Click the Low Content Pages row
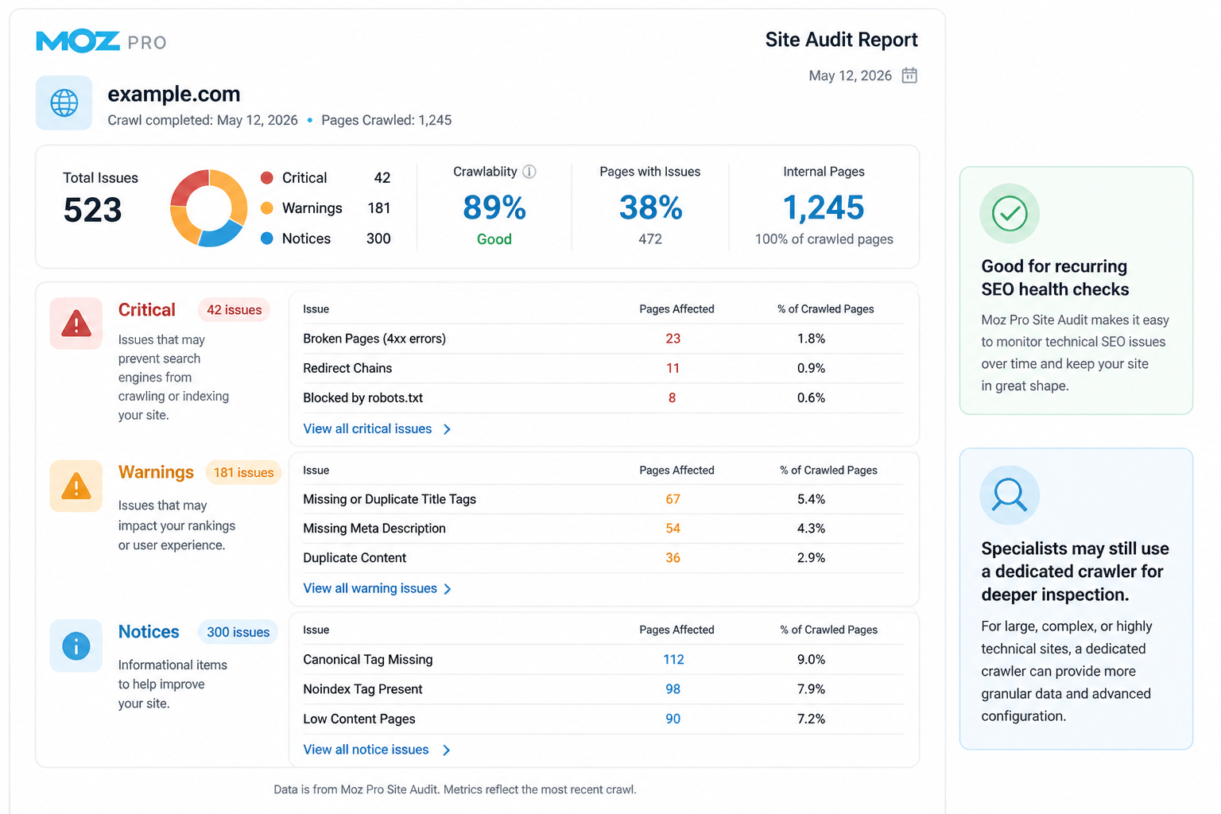Viewport: 1221px width, 814px height. [603, 719]
